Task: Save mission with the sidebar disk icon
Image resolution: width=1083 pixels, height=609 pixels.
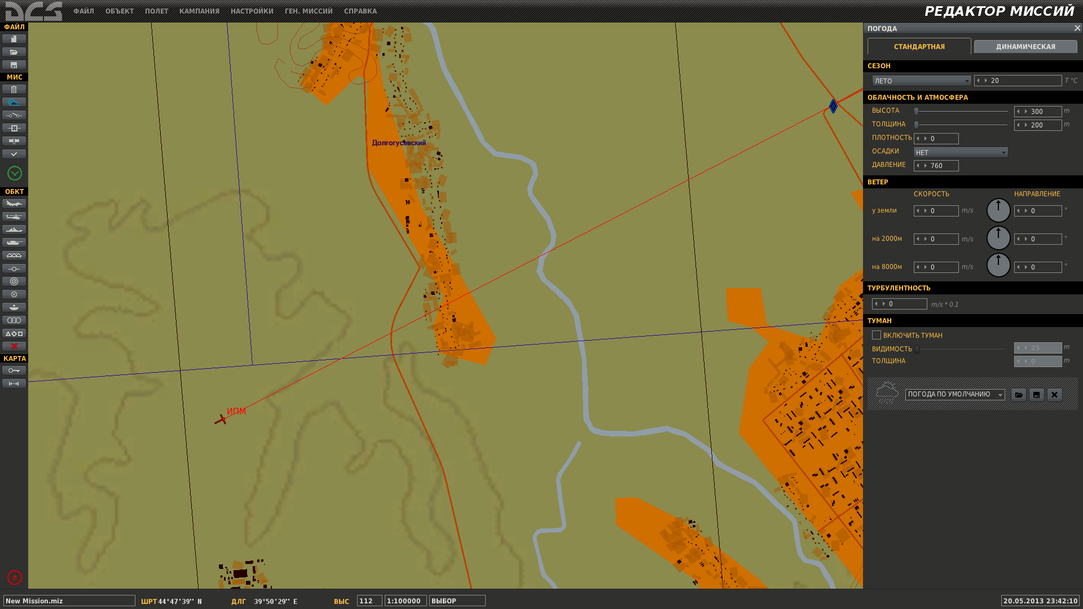Action: 14,65
